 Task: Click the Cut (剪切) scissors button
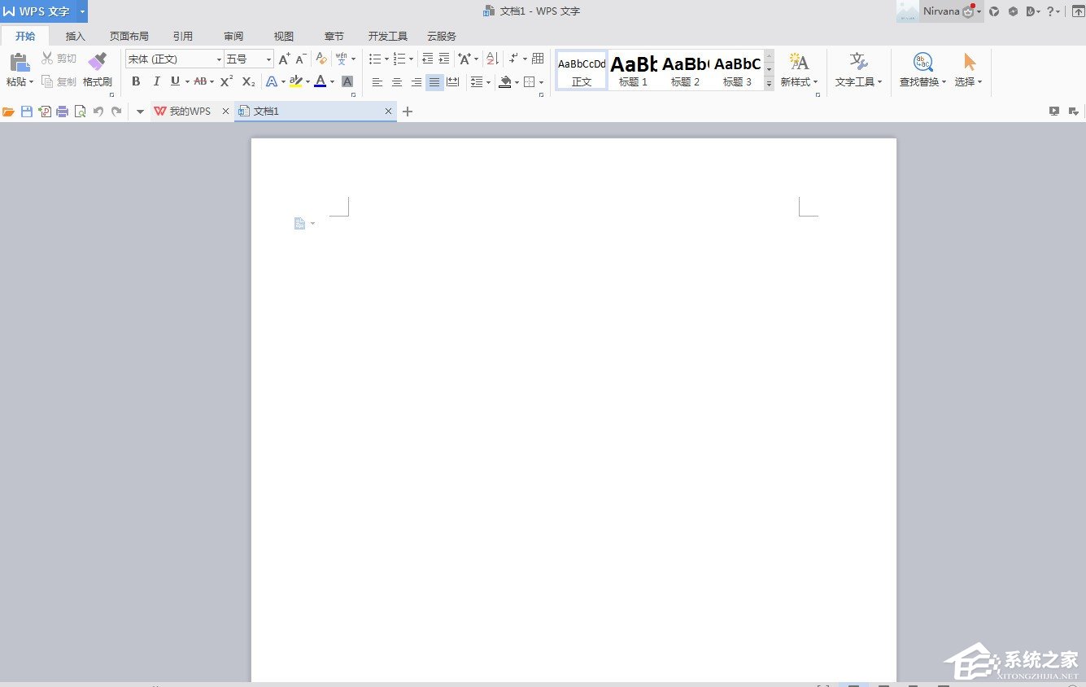(59, 59)
